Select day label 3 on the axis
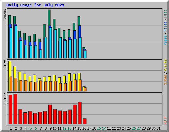The image size is (169, 132). (x=21, y=128)
